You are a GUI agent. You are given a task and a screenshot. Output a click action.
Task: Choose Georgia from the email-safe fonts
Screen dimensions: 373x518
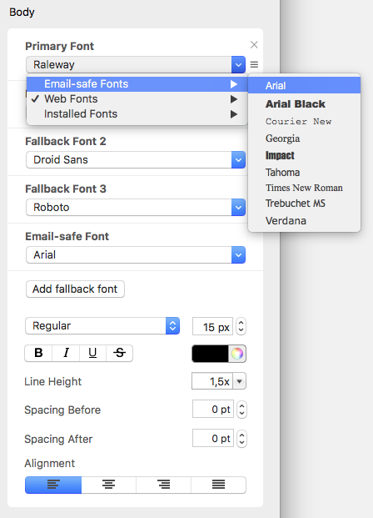click(282, 138)
